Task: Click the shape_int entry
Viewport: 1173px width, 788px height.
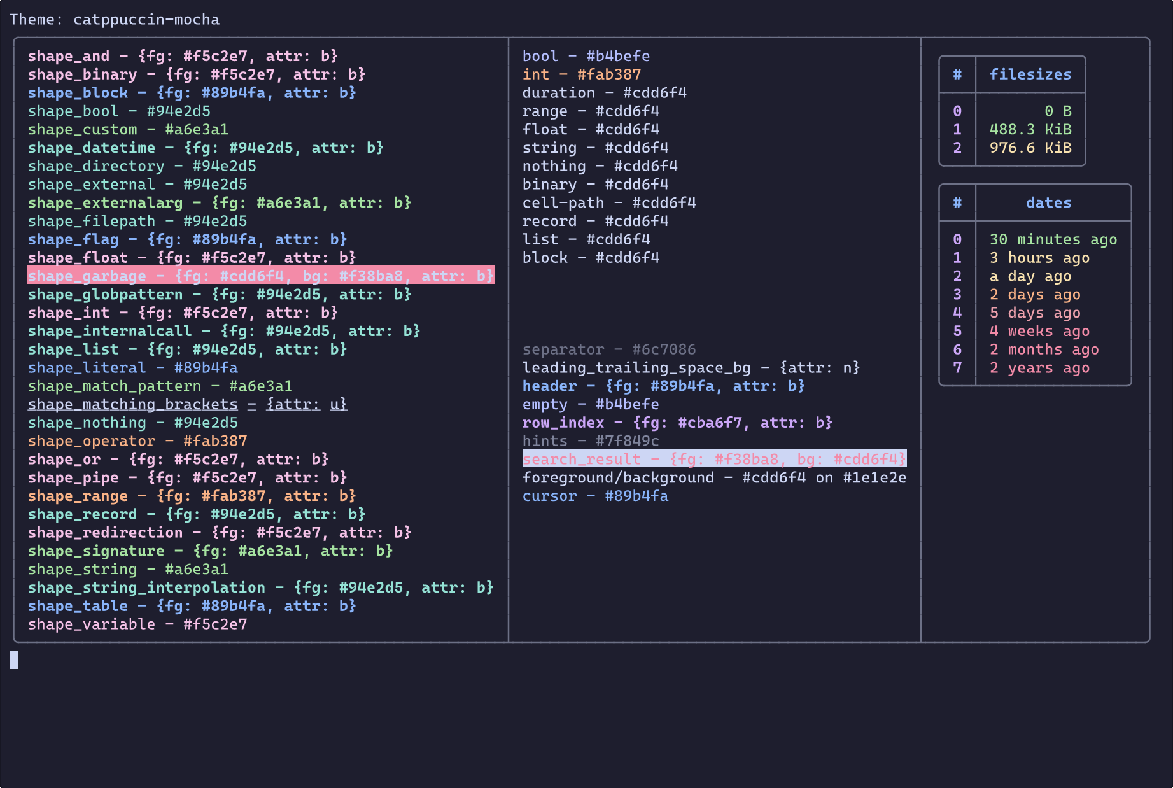Action: point(183,313)
